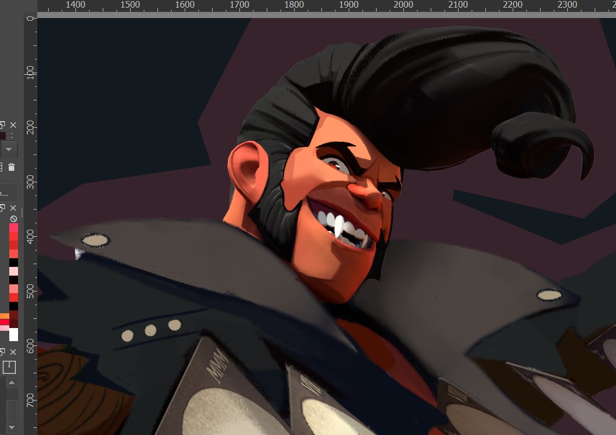The image size is (616, 435).
Task: Pick the topmost pink-red swatch
Action: (14, 228)
